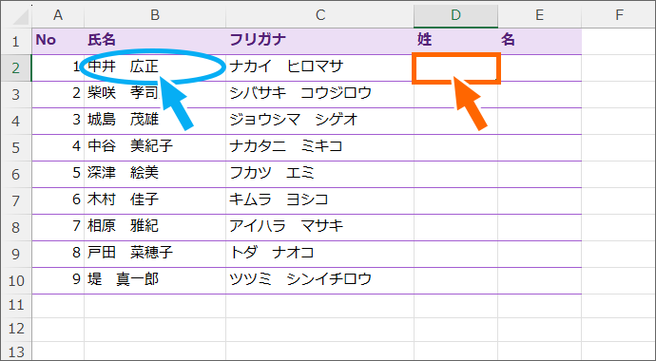Click furigana cell 'アイハラ マサキ'
This screenshot has width=656, height=361.
click(320, 228)
